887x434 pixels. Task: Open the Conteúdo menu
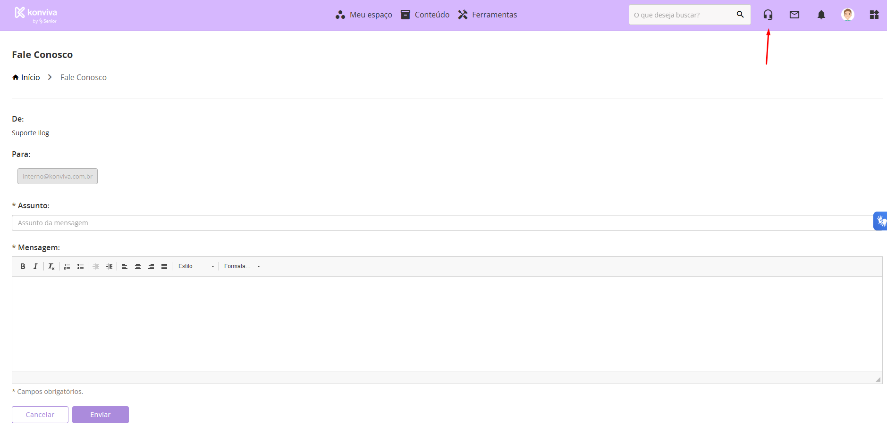pos(425,15)
